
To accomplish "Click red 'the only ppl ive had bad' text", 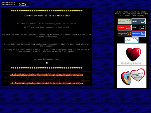I will tap(47, 78).
